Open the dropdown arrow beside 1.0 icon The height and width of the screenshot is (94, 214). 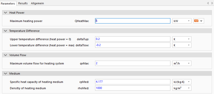[201, 21]
